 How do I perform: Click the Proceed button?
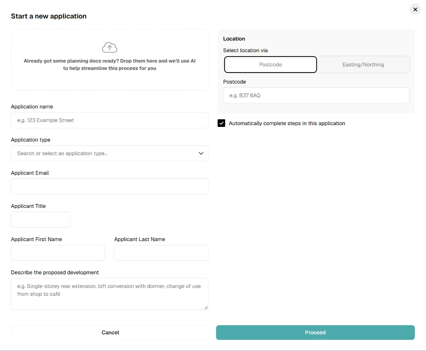[x=315, y=333]
